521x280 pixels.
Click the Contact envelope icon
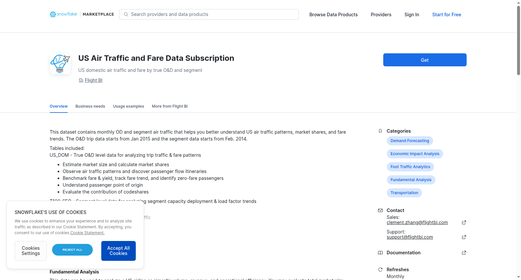tap(380, 210)
